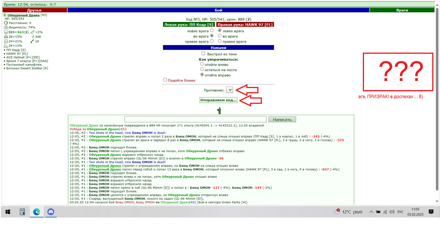This screenshot has width=440, height=247.
Task: Select right hand 'правее врага' radio
Action: (220, 41)
